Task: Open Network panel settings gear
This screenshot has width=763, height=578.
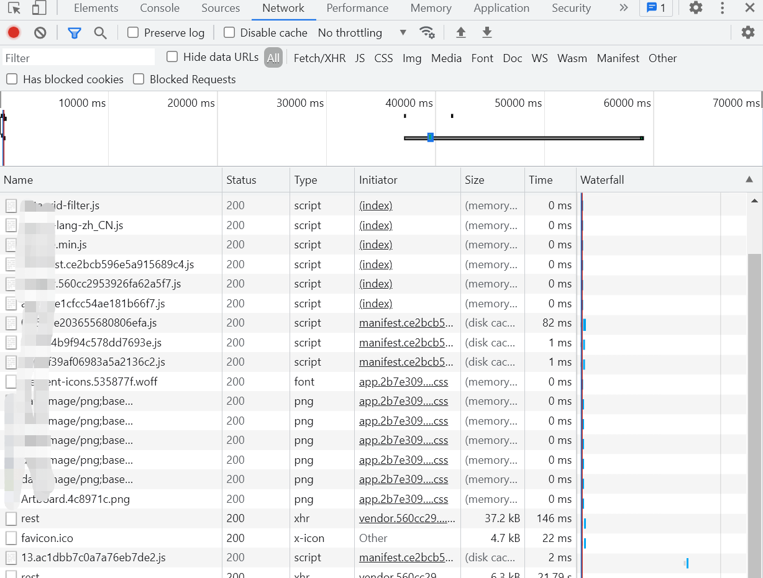Action: (748, 32)
